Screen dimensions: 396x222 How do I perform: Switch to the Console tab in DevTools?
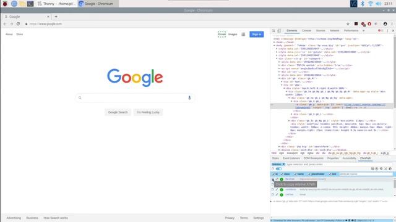pos(306,31)
